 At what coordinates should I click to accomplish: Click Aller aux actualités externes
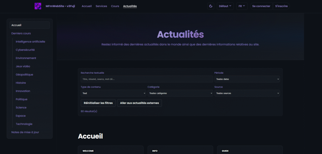pos(139,103)
